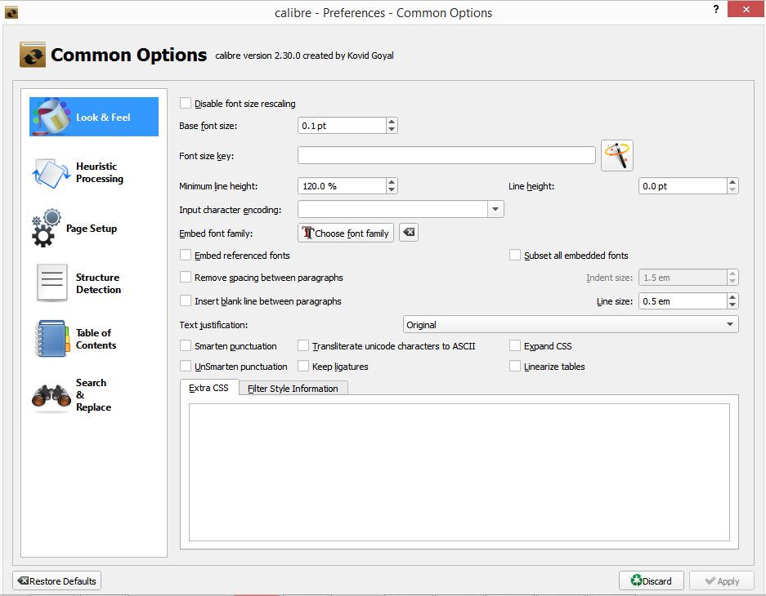This screenshot has width=766, height=596.
Task: Click the font size key wizard wand
Action: 617,156
